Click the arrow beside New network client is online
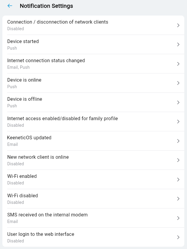The width and height of the screenshot is (187, 249). (178, 160)
